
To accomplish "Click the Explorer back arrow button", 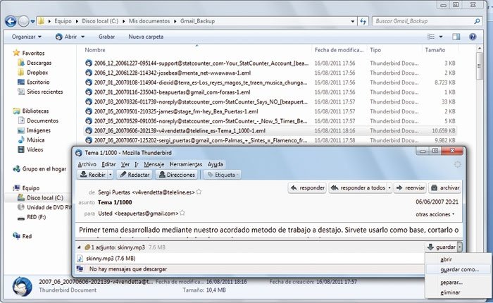I will click(x=11, y=21).
